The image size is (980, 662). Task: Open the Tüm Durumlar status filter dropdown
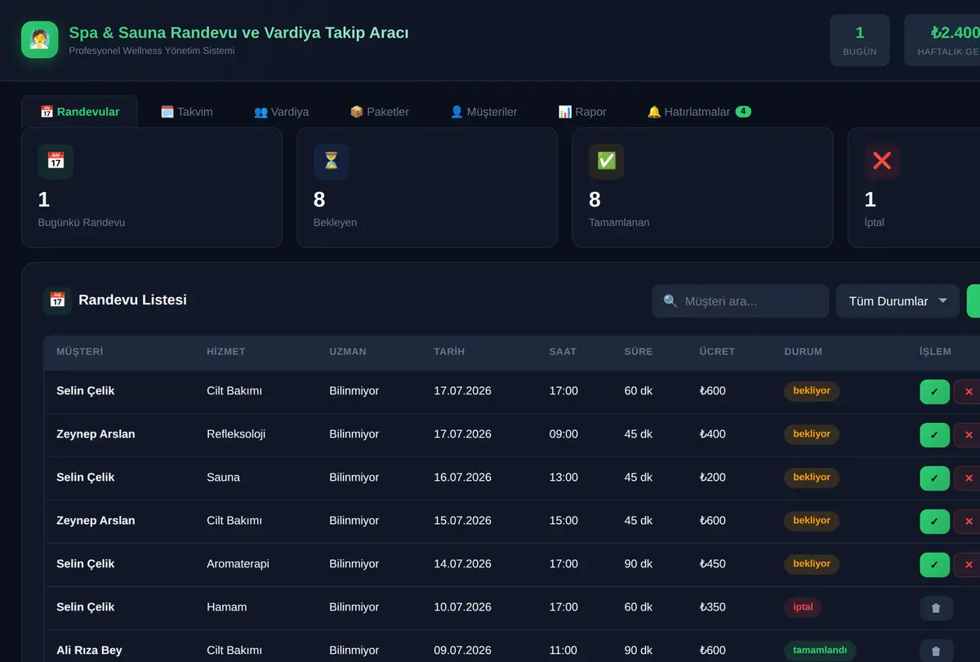(898, 301)
